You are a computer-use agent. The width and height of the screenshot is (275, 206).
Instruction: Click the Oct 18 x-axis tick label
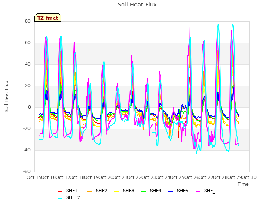click(x=77, y=177)
